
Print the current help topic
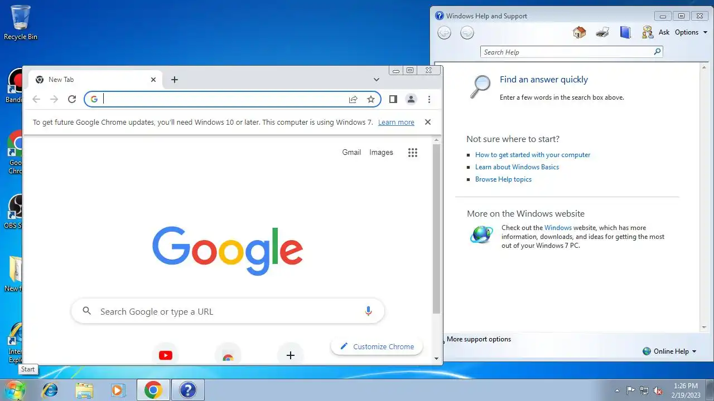click(x=602, y=32)
